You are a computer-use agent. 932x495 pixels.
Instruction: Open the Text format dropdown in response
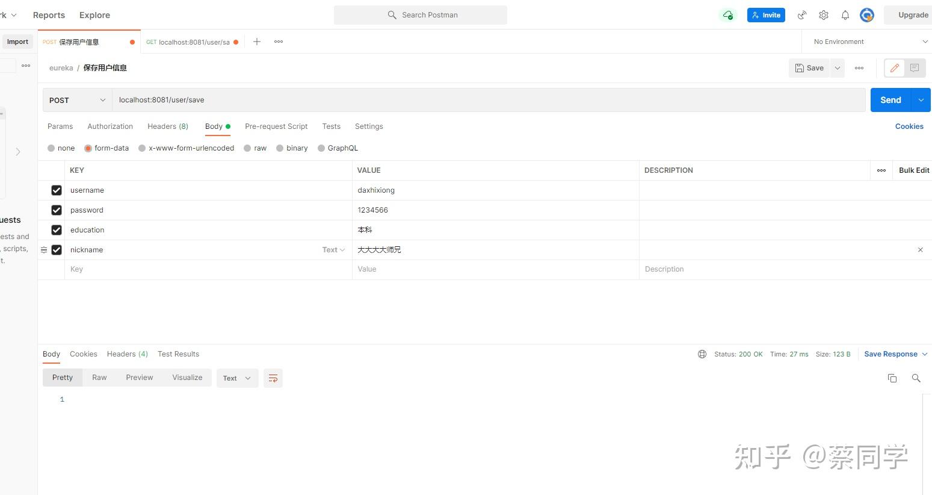point(237,378)
